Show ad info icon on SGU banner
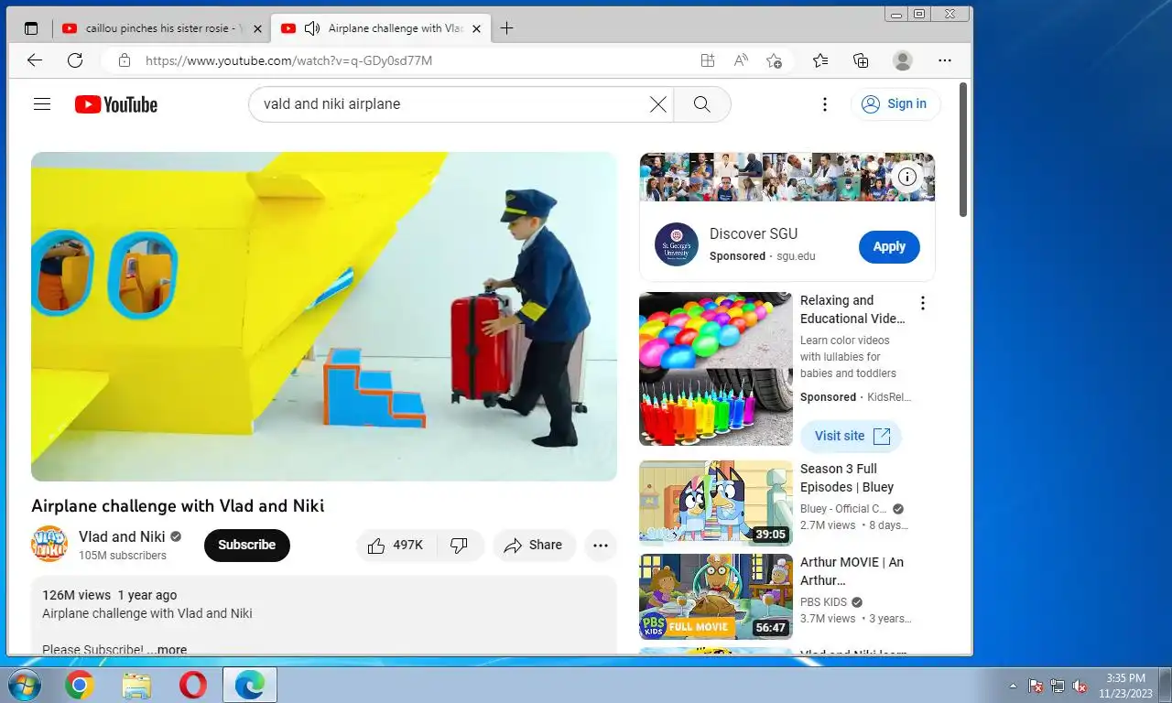Viewport: 1172px width, 703px height. [x=907, y=177]
